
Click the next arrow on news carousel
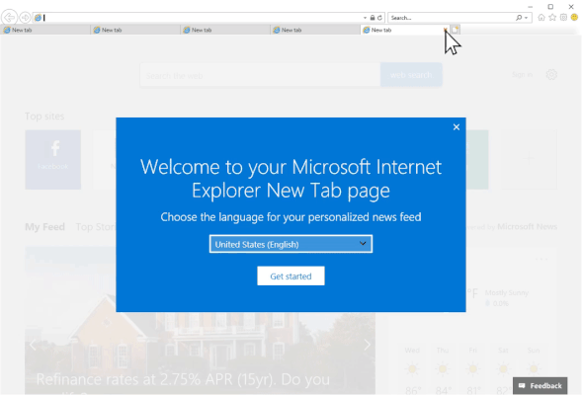point(368,345)
